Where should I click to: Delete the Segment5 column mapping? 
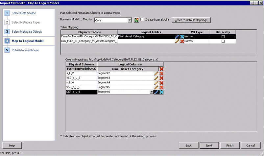point(161,87)
